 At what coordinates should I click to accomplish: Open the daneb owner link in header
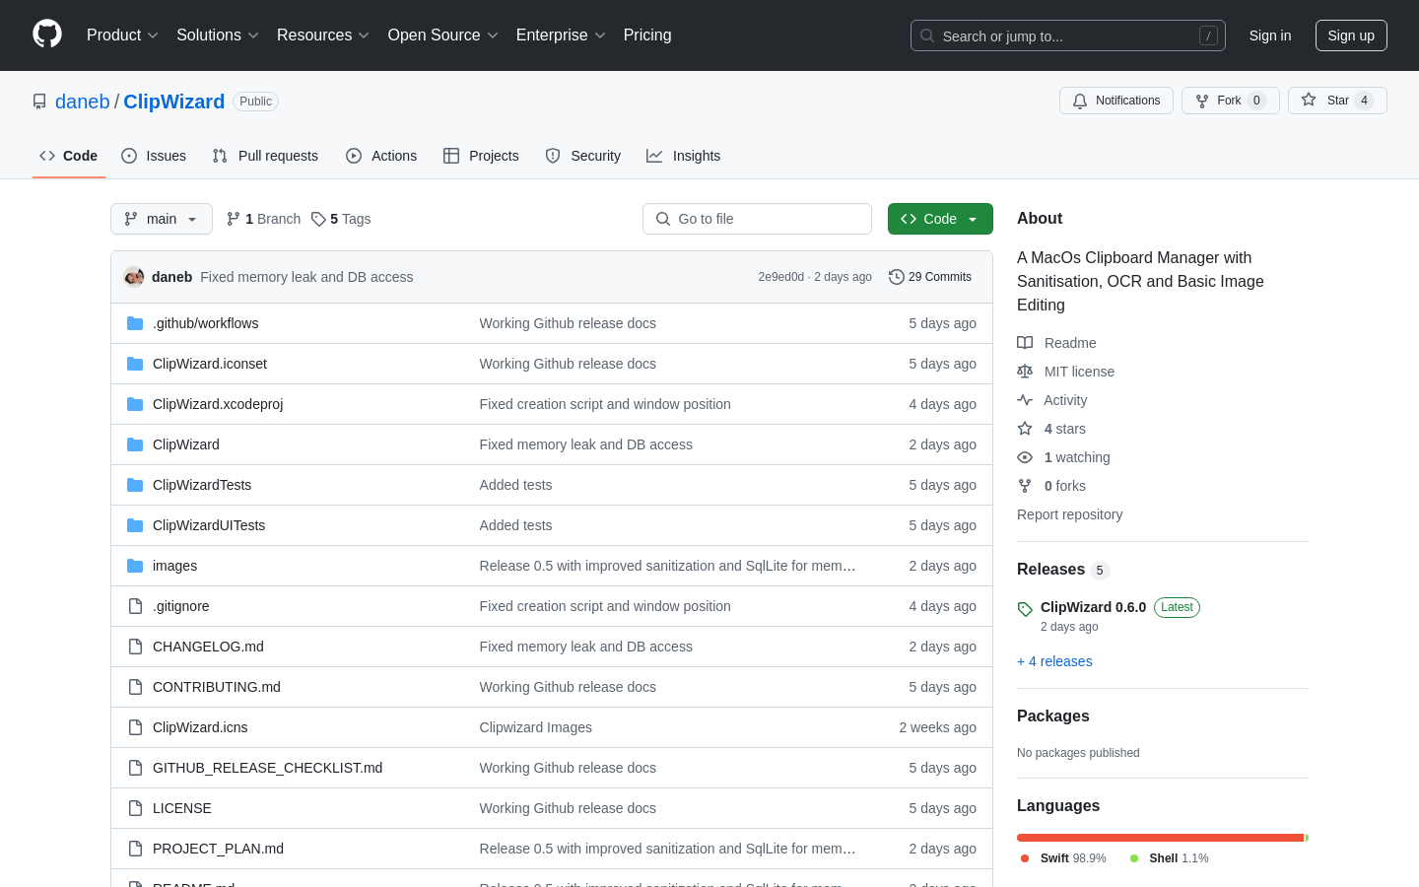click(83, 102)
